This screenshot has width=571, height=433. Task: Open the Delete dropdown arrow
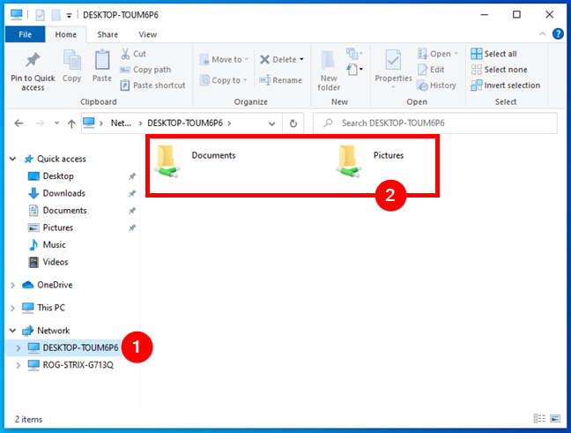pos(302,59)
